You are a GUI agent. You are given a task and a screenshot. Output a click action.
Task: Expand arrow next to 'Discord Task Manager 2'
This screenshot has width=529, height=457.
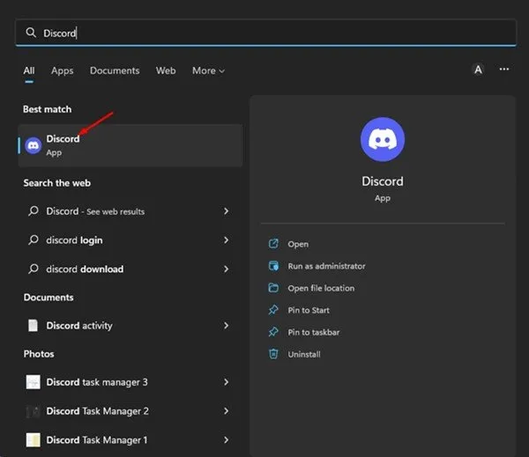226,411
